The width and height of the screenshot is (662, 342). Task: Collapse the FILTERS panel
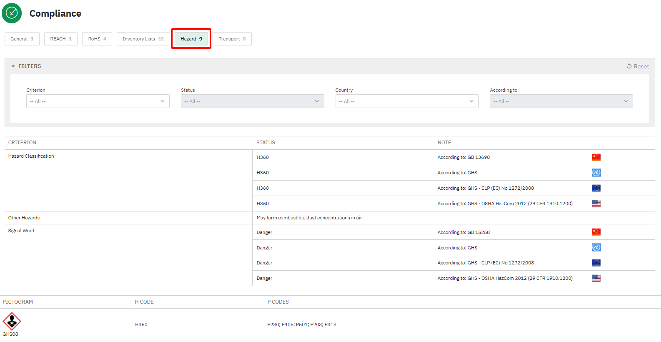pyautogui.click(x=26, y=66)
